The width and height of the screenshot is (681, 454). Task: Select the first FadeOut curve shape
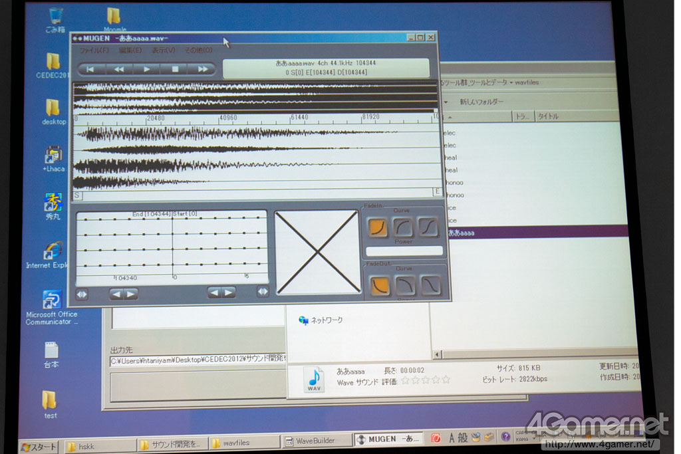380,286
